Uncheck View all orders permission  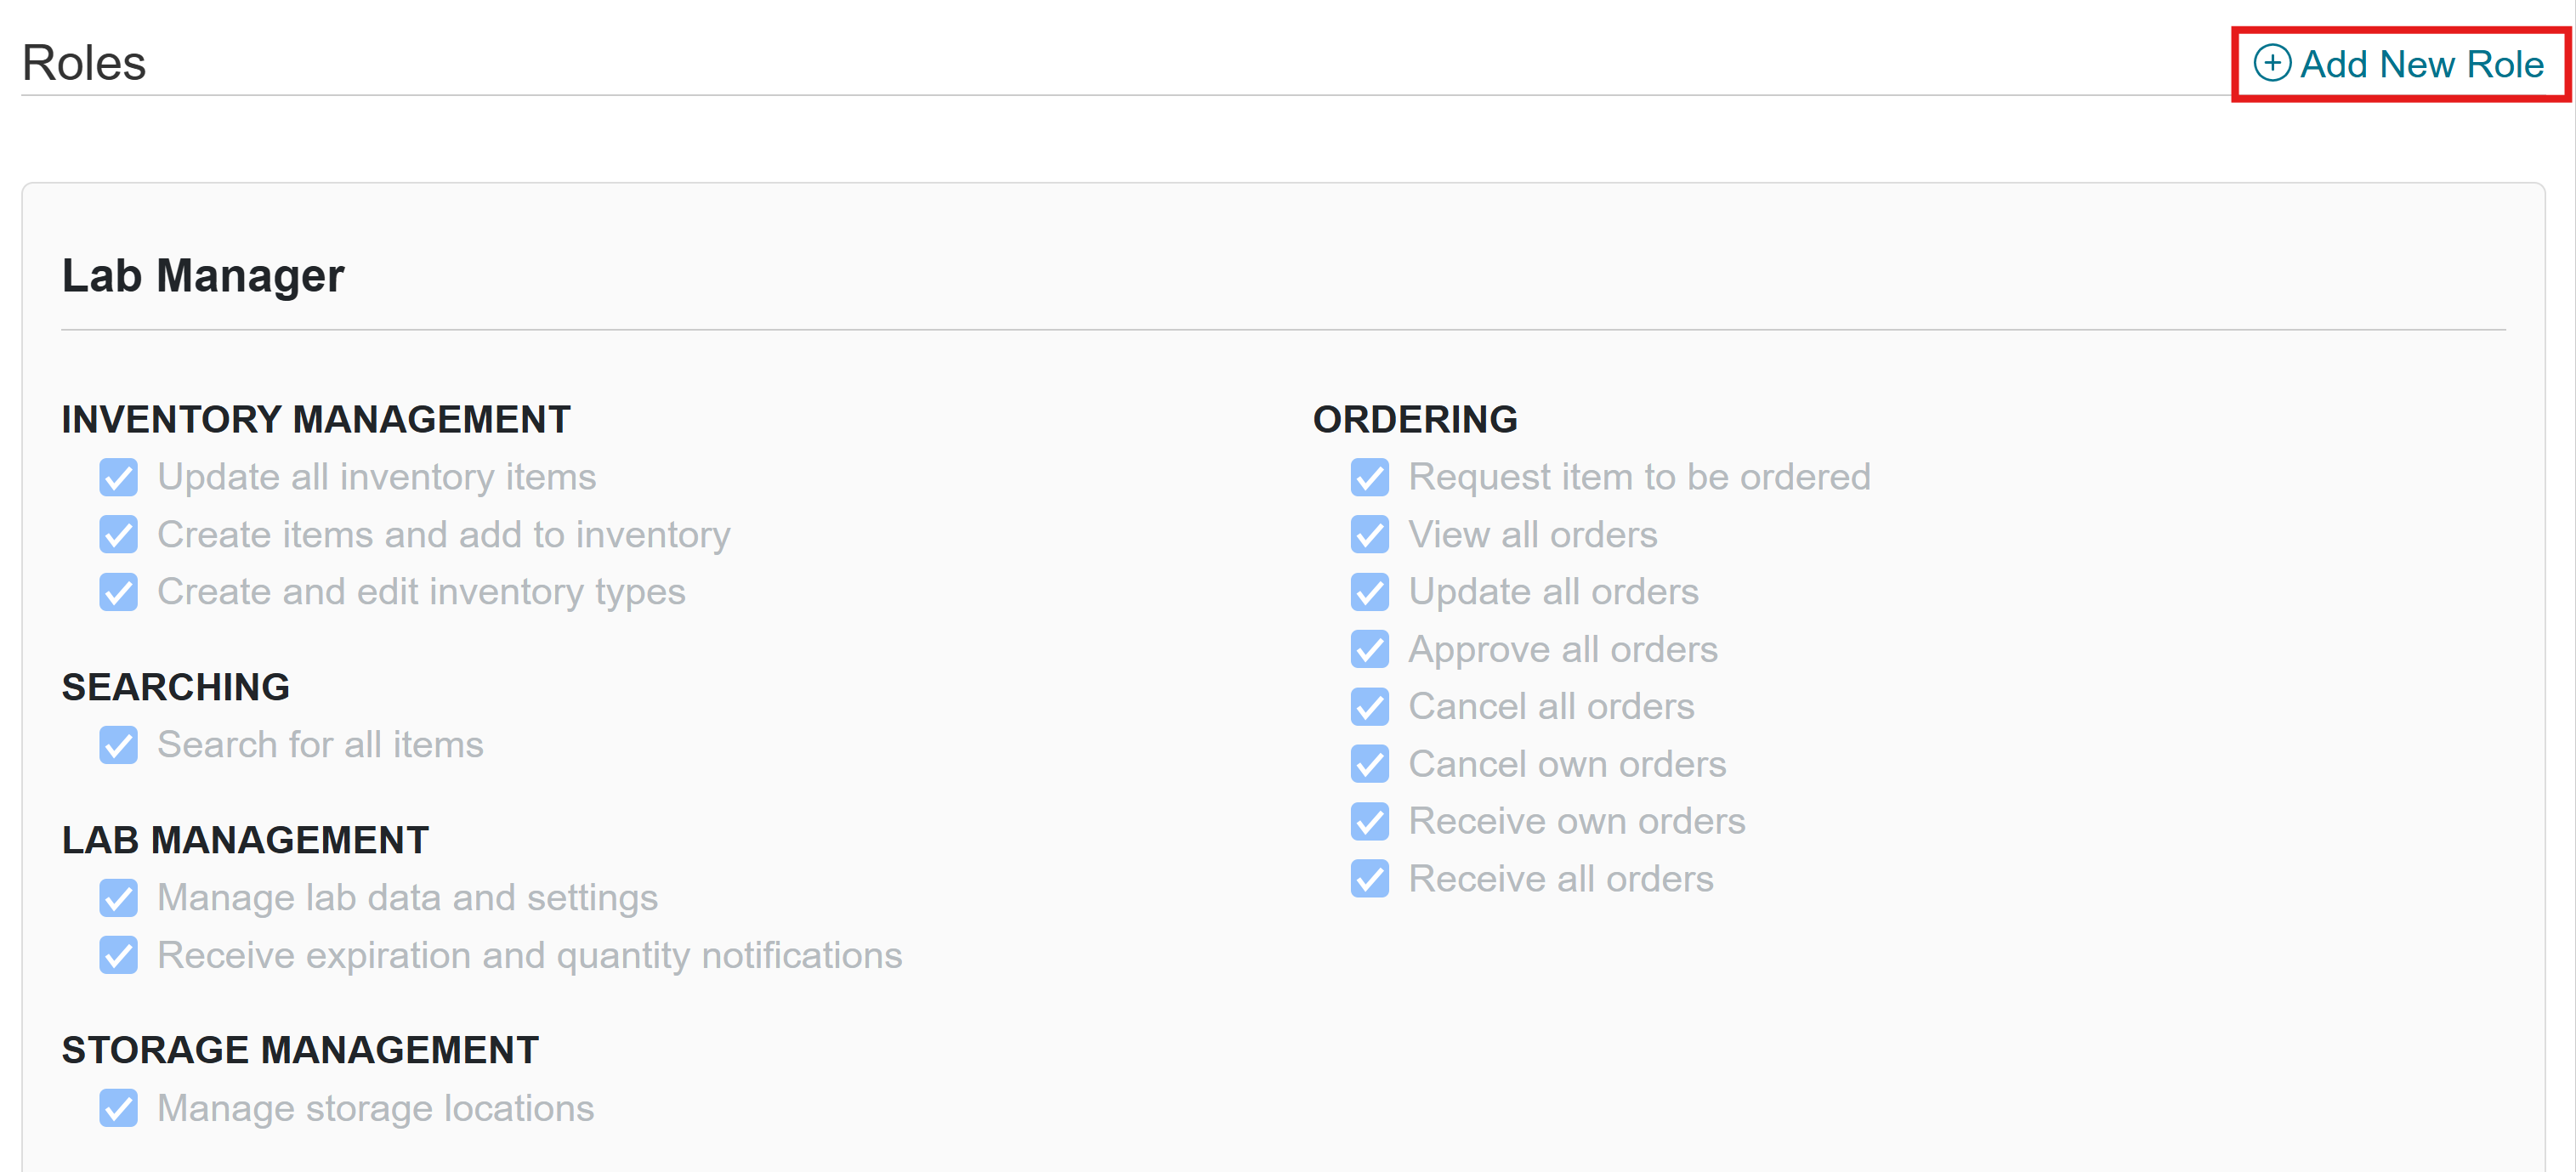pyautogui.click(x=1369, y=535)
